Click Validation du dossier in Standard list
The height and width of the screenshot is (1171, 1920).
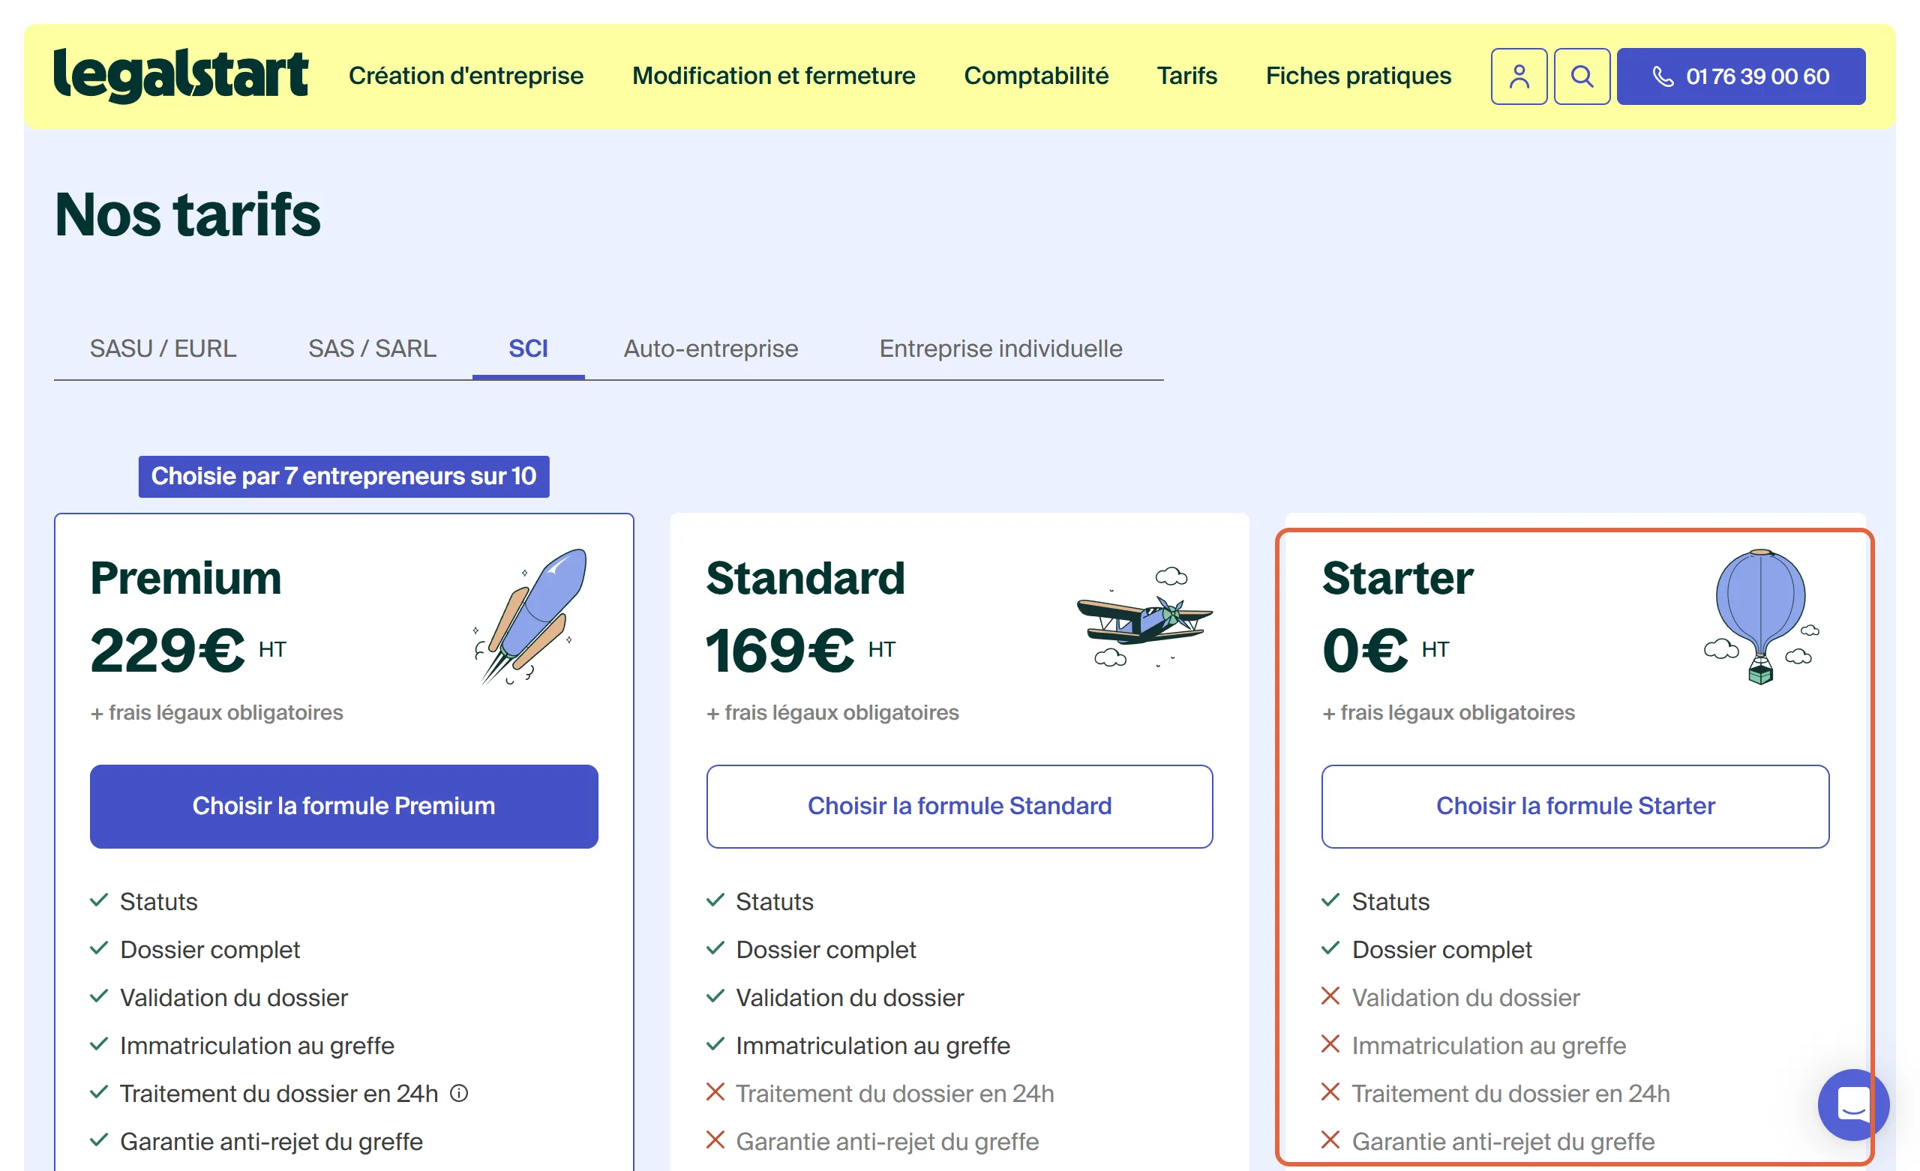(x=850, y=997)
